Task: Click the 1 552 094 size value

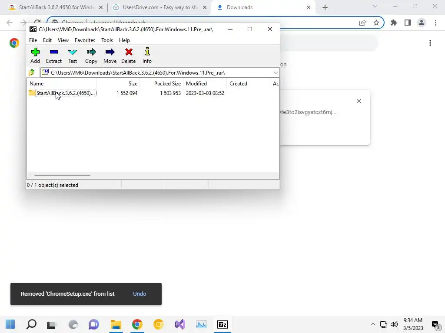Action: click(x=127, y=93)
